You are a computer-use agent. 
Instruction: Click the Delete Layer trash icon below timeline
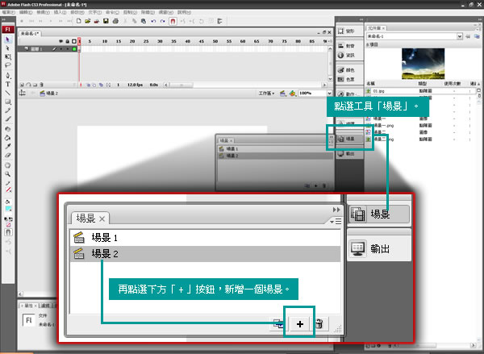pyautogui.click(x=42, y=85)
